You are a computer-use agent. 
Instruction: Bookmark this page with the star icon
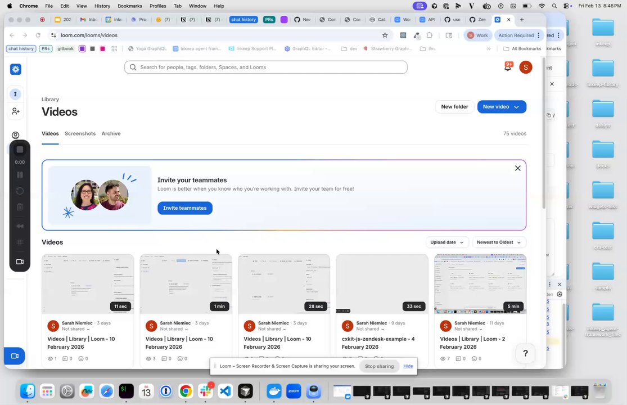click(x=385, y=35)
